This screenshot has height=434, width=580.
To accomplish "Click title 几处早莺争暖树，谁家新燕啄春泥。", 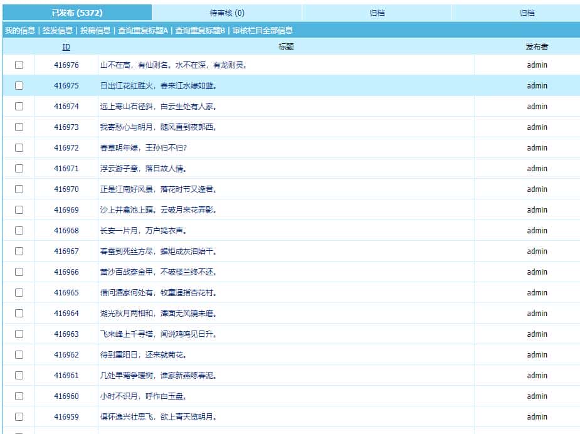I will click(x=158, y=376).
